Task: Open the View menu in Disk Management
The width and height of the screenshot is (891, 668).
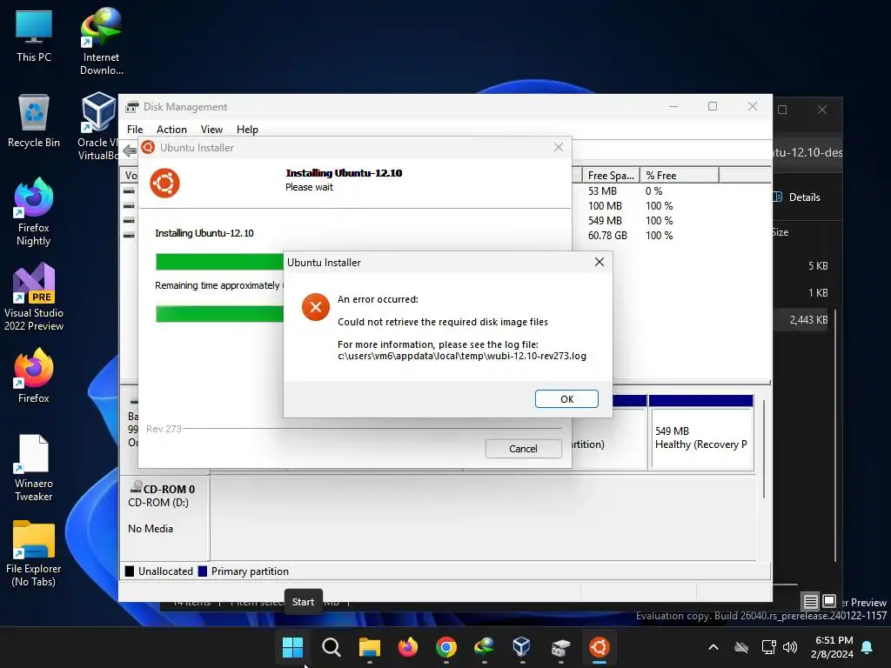Action: click(211, 130)
